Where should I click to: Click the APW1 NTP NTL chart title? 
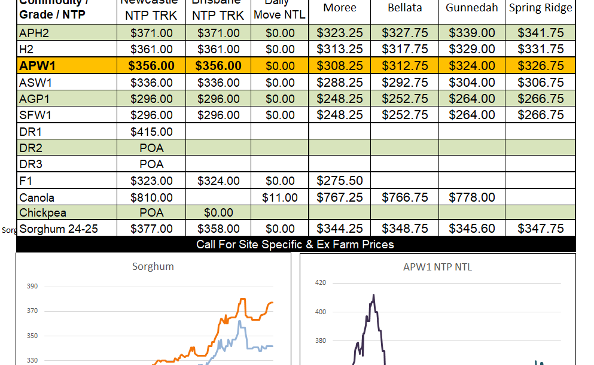click(437, 267)
